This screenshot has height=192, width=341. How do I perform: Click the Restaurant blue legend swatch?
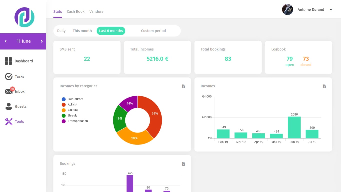(64, 99)
